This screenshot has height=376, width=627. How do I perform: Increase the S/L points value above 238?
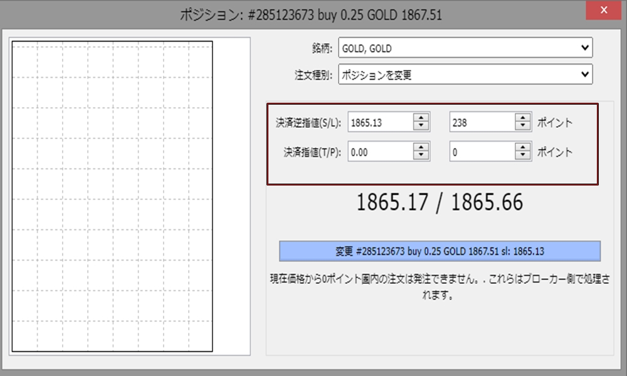point(522,118)
